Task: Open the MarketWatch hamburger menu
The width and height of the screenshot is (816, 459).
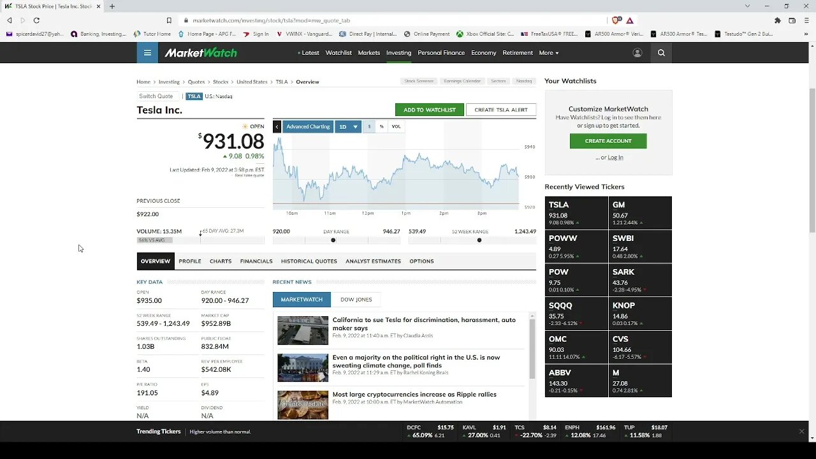Action: (x=147, y=53)
